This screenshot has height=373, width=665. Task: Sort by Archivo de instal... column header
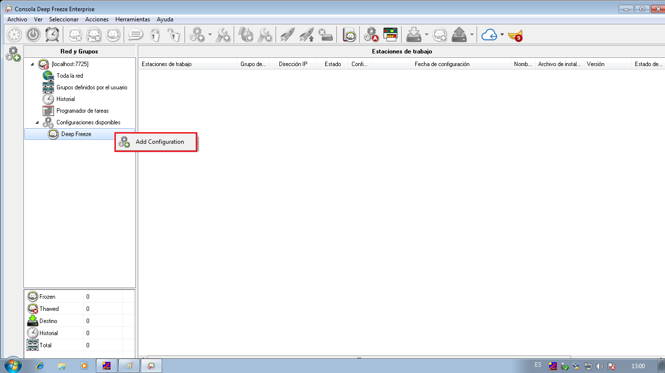click(559, 64)
